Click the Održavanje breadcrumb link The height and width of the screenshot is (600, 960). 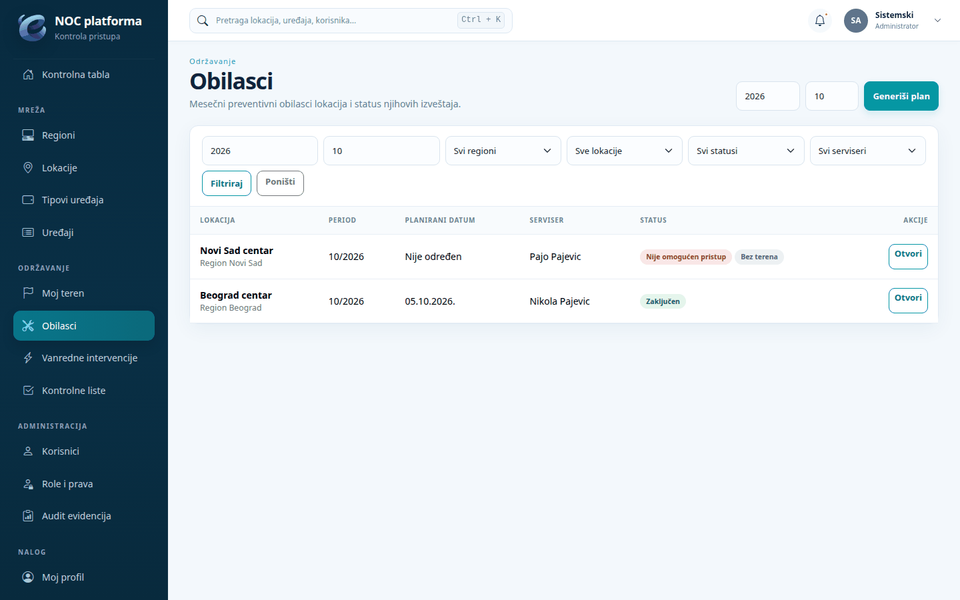click(x=213, y=61)
